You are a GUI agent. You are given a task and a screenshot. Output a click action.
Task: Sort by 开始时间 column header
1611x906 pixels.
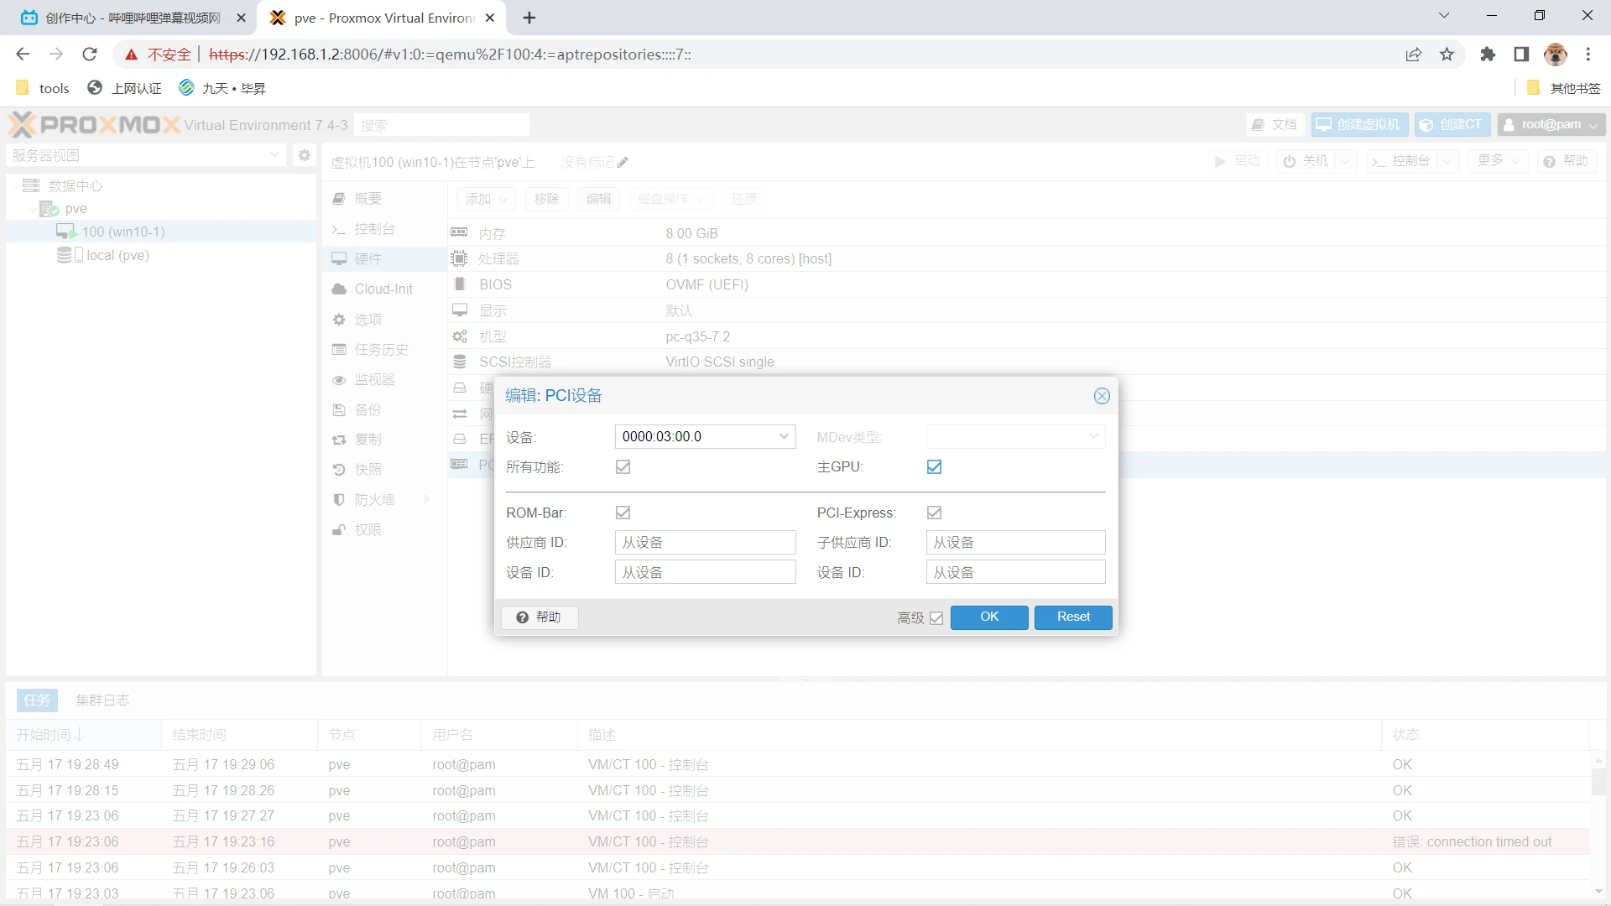pyautogui.click(x=84, y=735)
